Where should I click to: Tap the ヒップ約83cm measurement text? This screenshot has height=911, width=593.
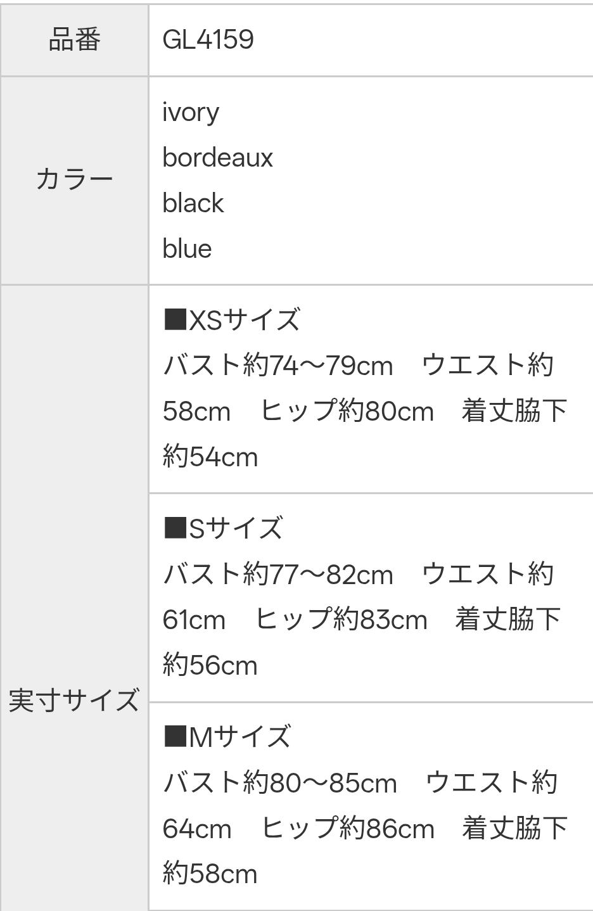(x=341, y=620)
